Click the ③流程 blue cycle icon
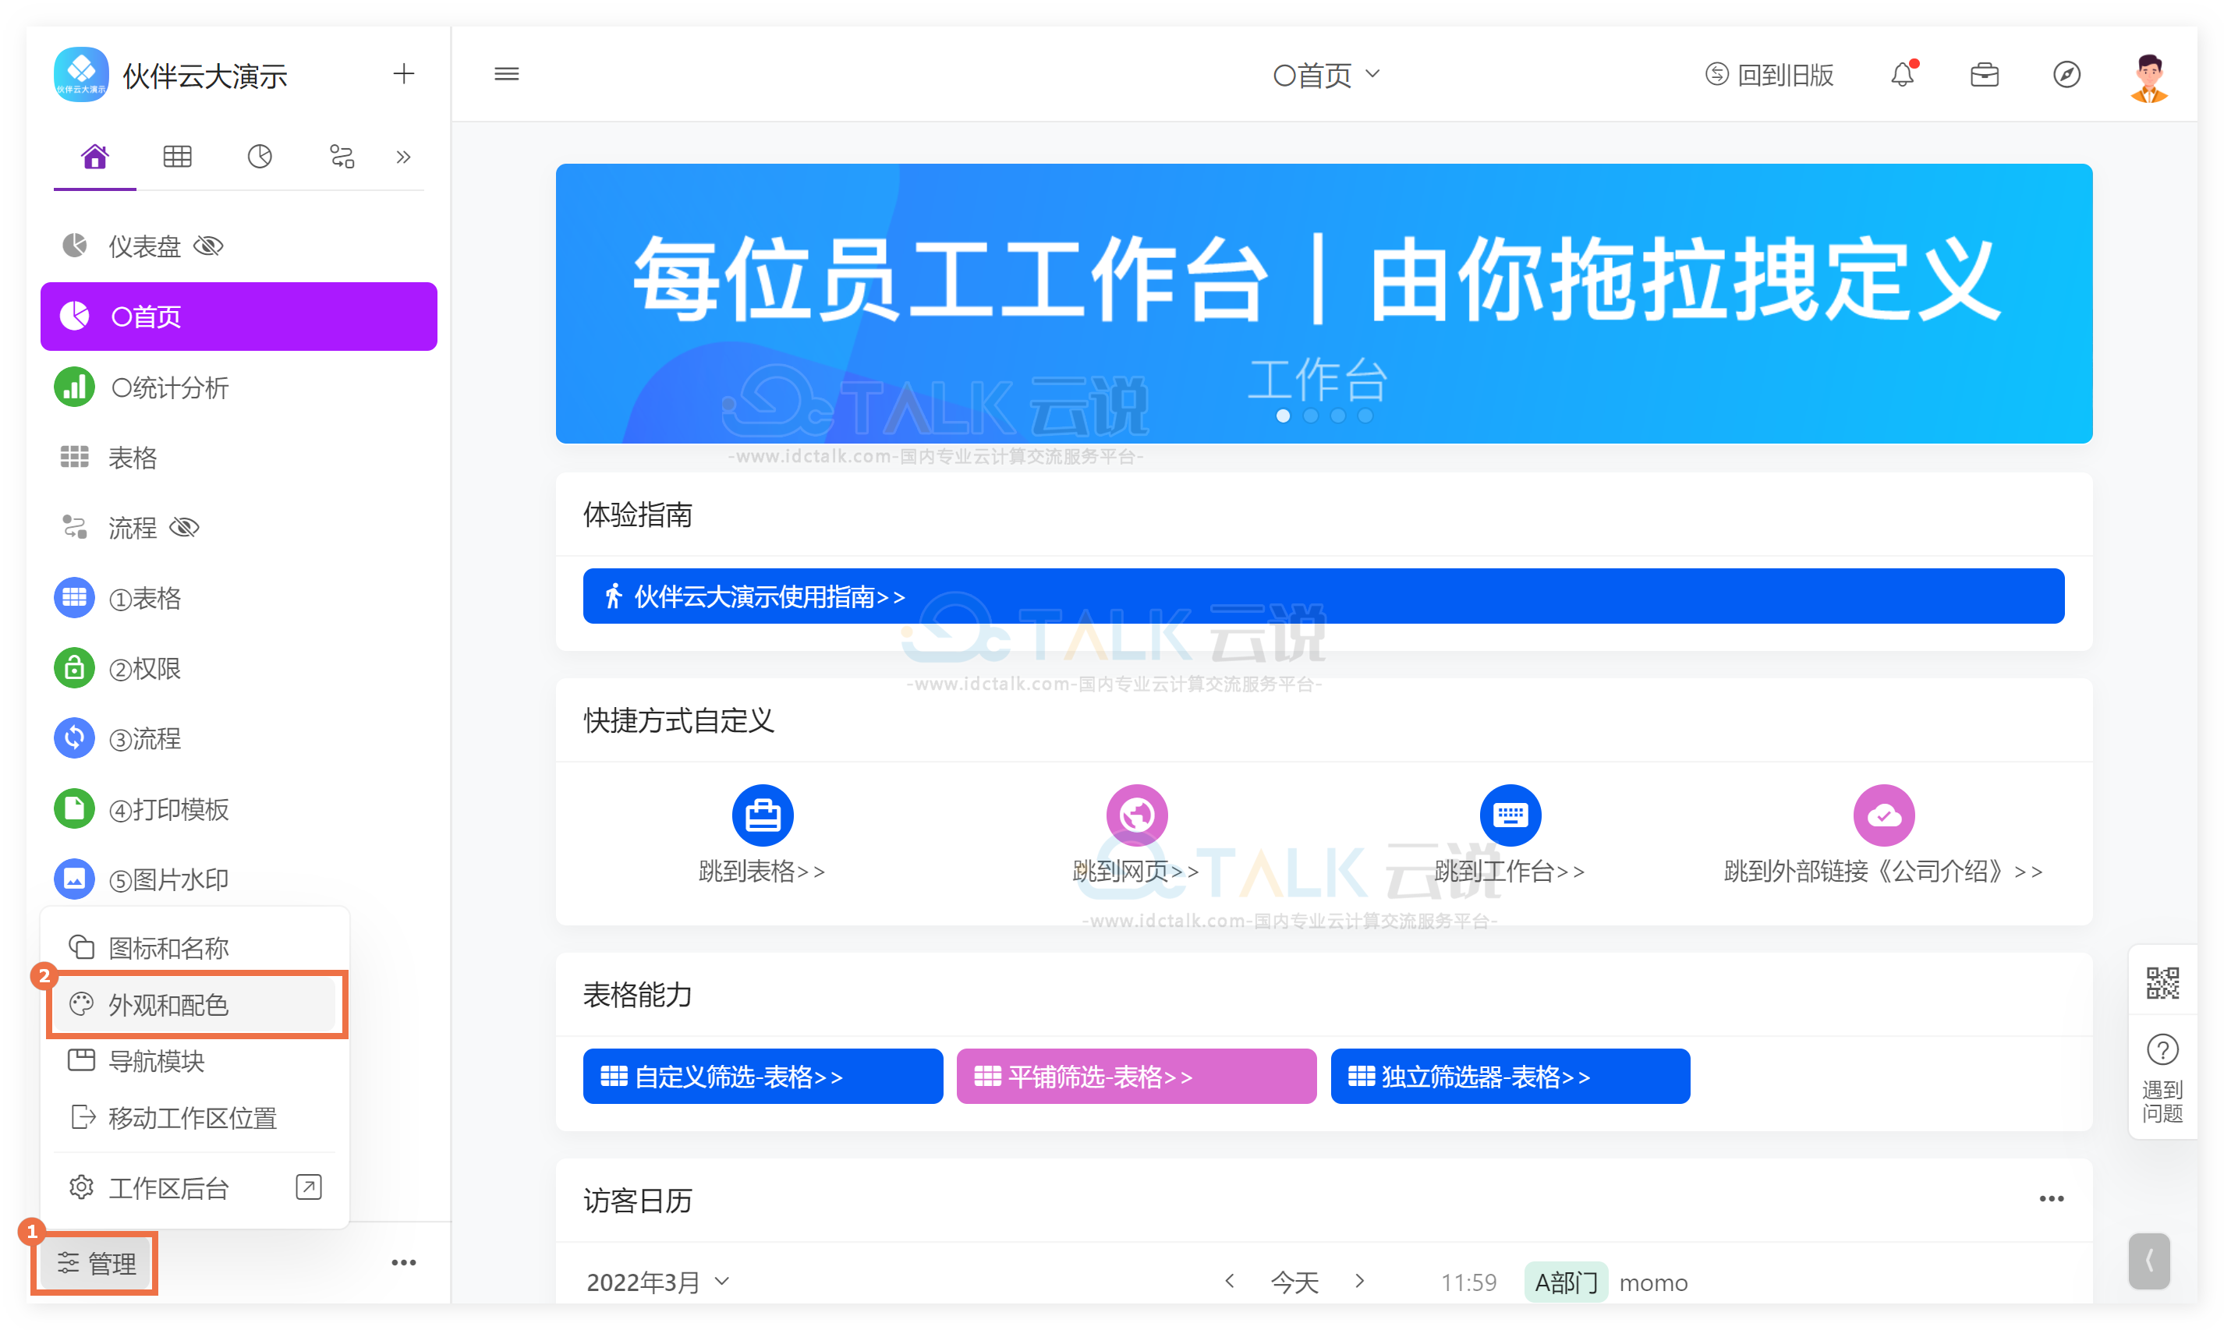The width and height of the screenshot is (2224, 1330). pos(74,738)
